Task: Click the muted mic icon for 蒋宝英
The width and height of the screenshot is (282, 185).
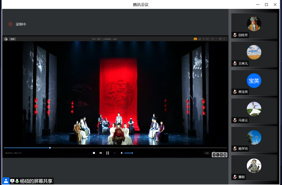Action: tap(235, 92)
